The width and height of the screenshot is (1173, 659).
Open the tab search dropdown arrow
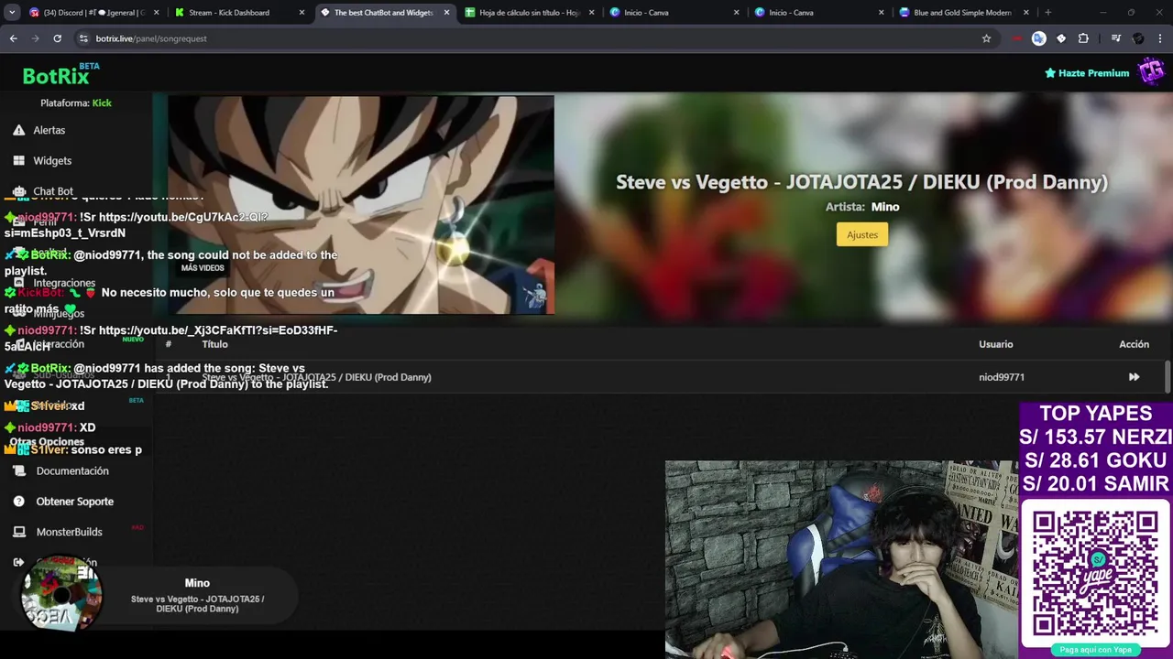coord(13,13)
